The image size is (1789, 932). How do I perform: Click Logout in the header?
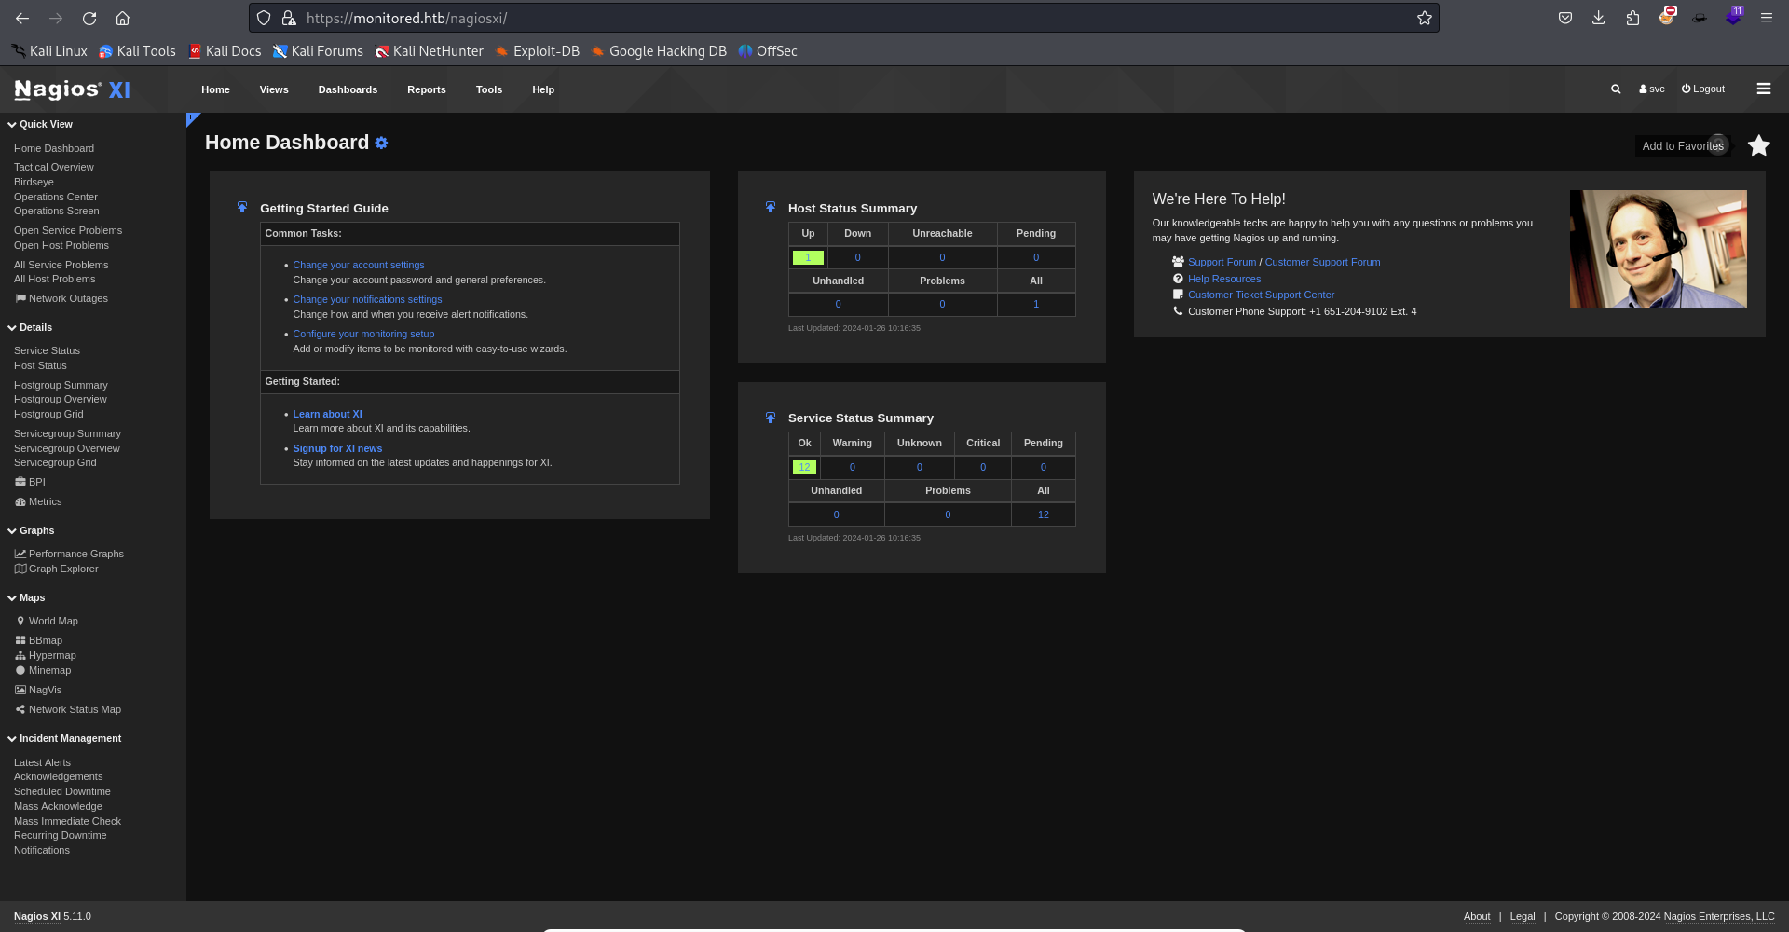[x=1703, y=89]
